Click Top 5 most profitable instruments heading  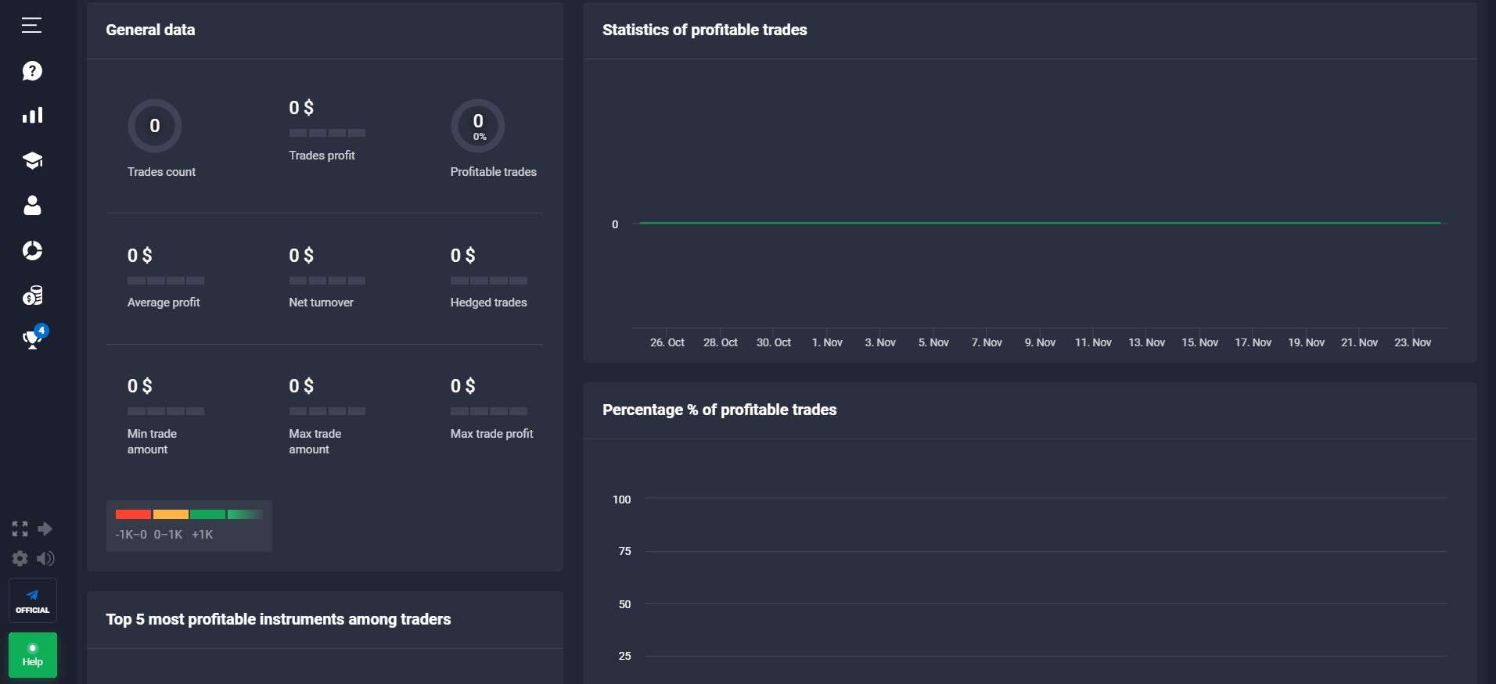pos(279,619)
